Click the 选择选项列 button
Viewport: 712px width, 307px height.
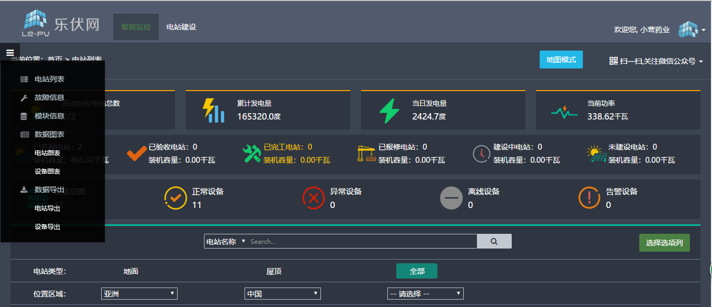(664, 243)
